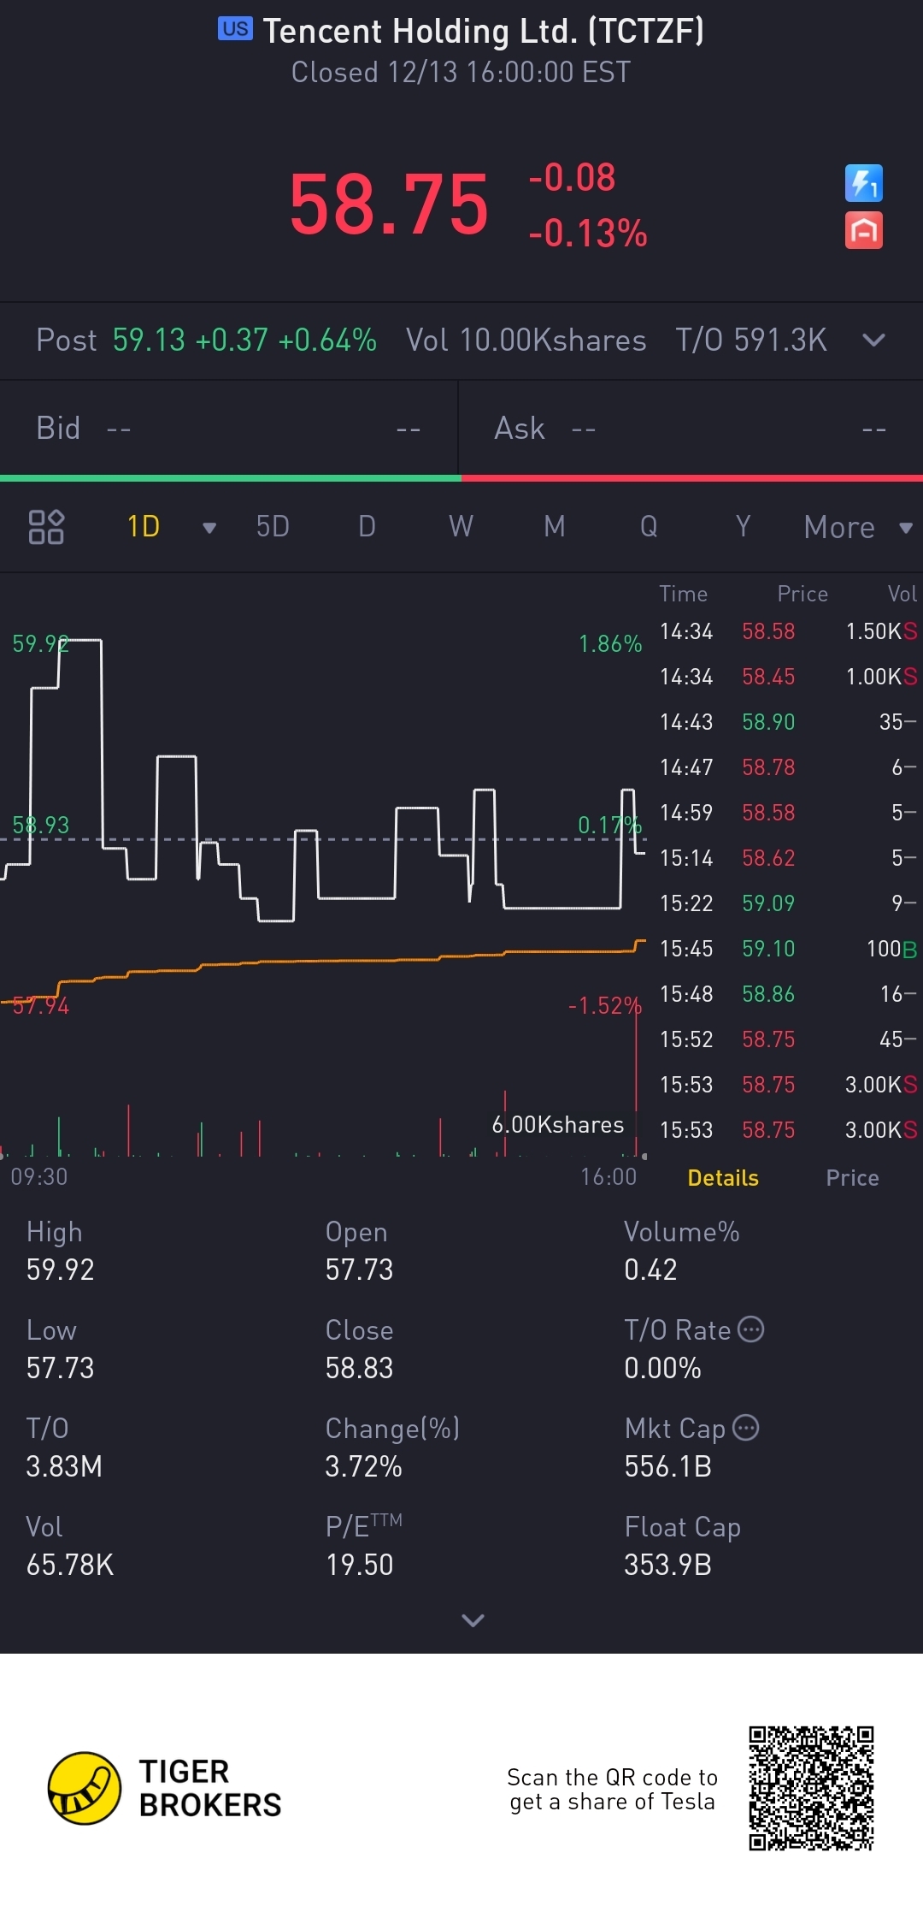This screenshot has height=1924, width=923.
Task: Select the 15:14 trade at 58.62
Action: tap(788, 858)
